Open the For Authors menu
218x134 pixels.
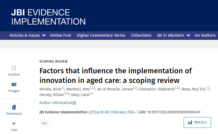[x=205, y=35]
